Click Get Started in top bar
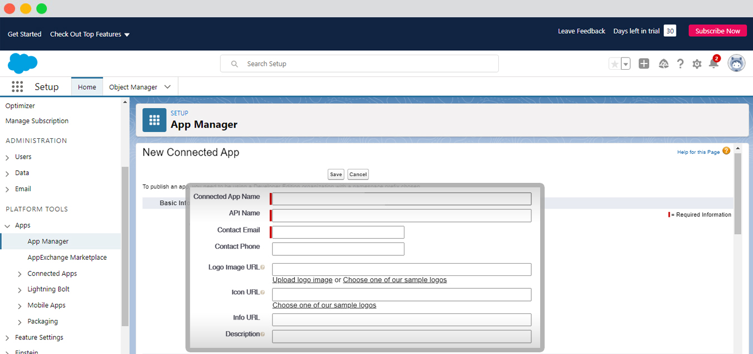The height and width of the screenshot is (354, 753). click(25, 34)
